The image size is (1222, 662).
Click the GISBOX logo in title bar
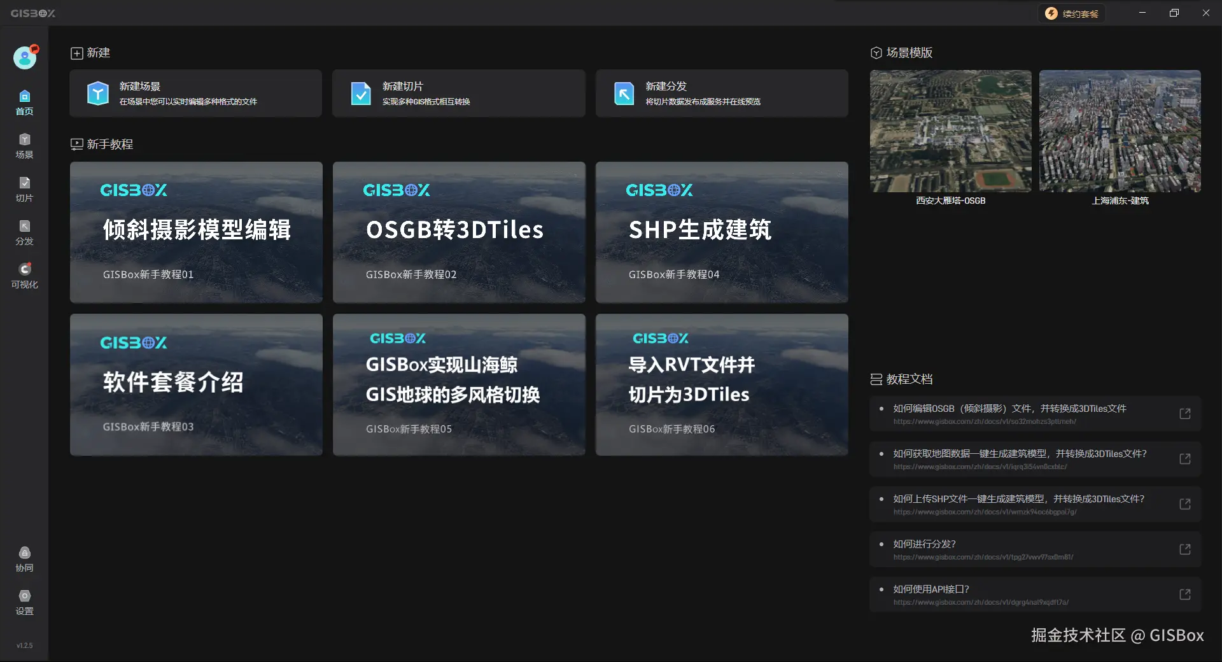pos(33,13)
